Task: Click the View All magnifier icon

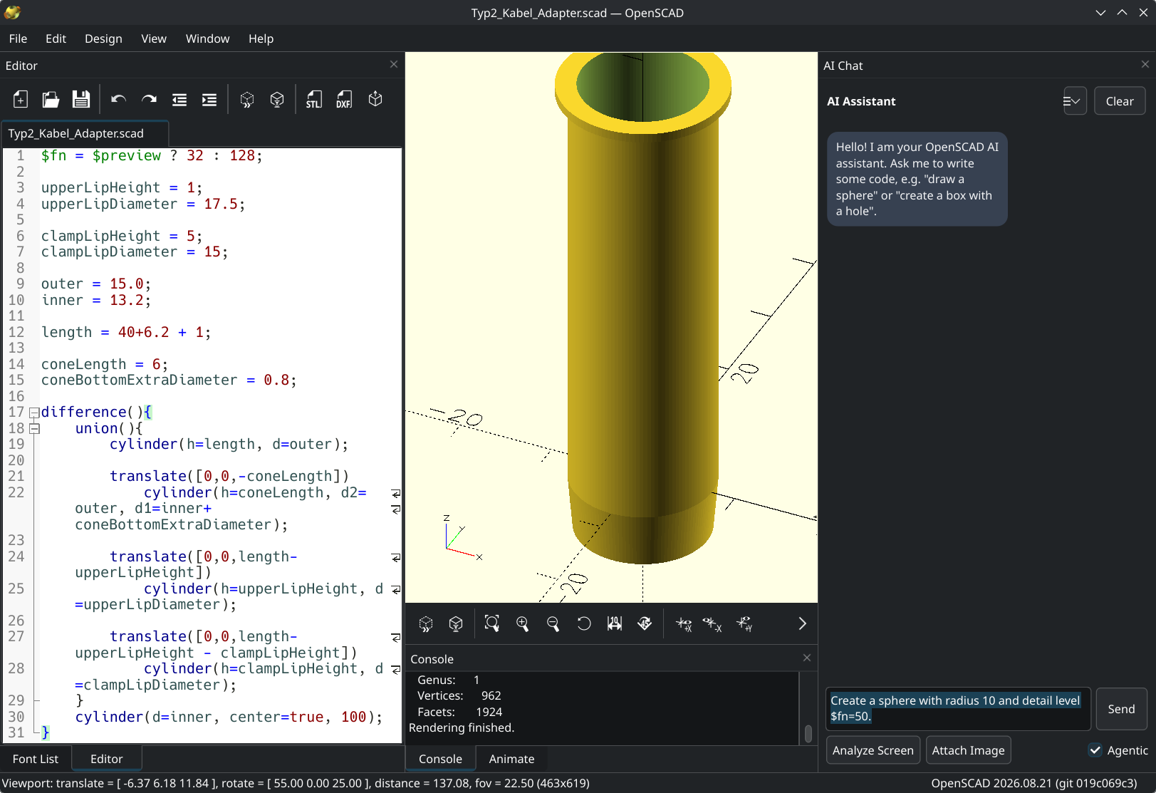Action: point(492,624)
